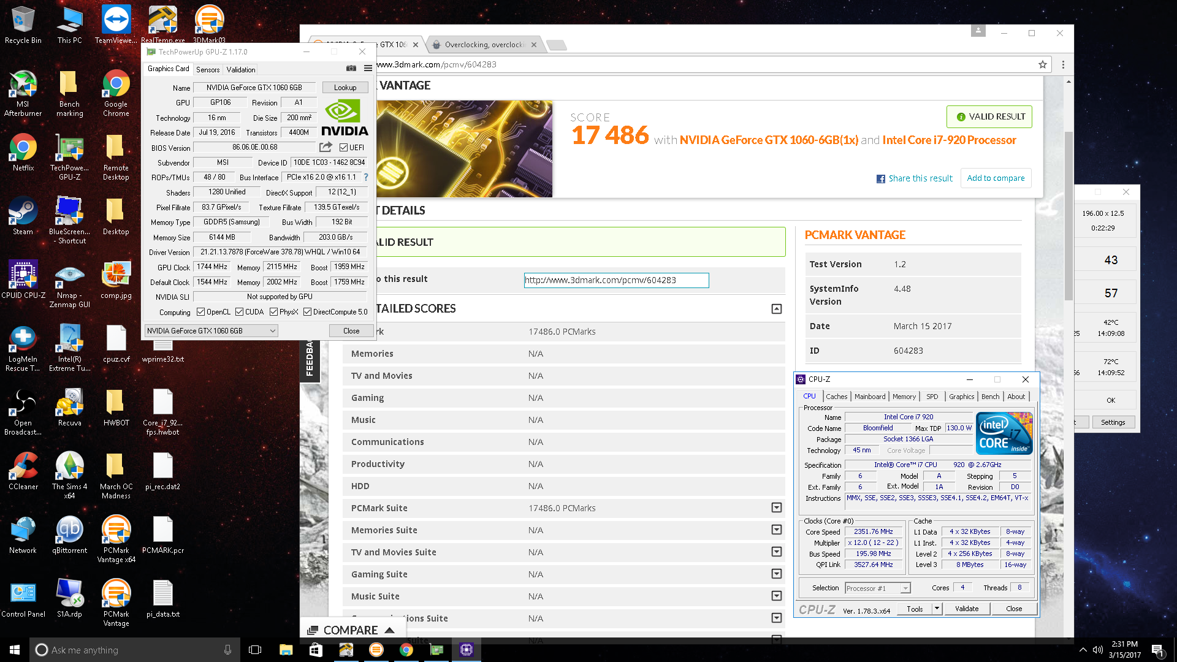Screen dimensions: 1177x662
Task: Open Chrome three-dot menu
Action: (x=1063, y=64)
